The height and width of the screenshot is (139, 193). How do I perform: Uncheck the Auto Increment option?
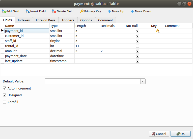pyautogui.click(x=5, y=88)
